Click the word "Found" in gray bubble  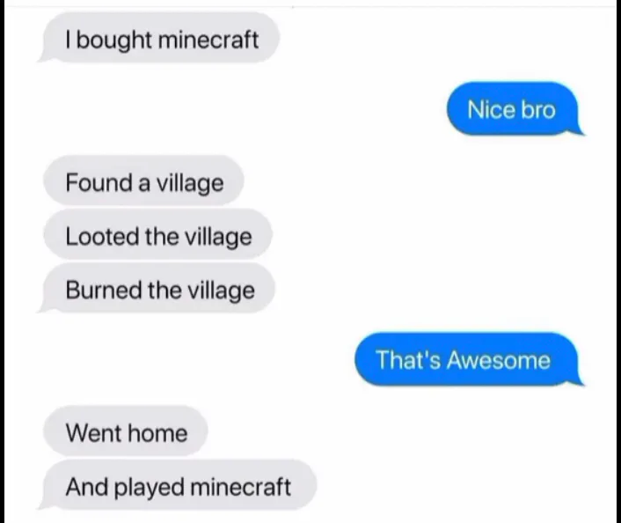pyautogui.click(x=99, y=182)
